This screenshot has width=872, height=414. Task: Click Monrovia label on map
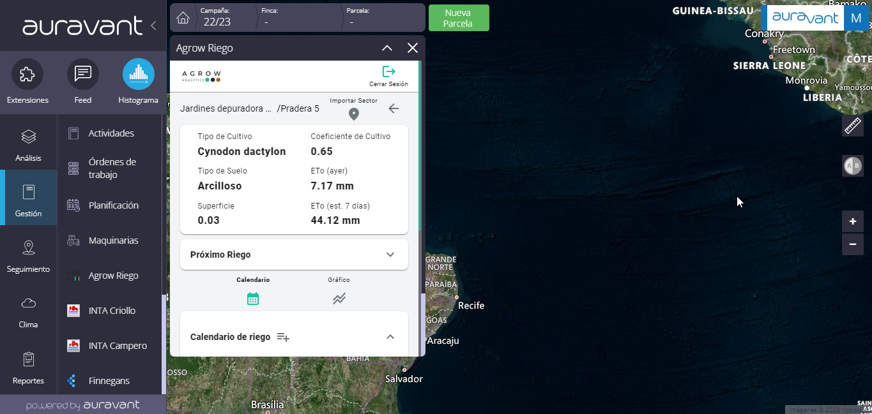click(x=806, y=81)
